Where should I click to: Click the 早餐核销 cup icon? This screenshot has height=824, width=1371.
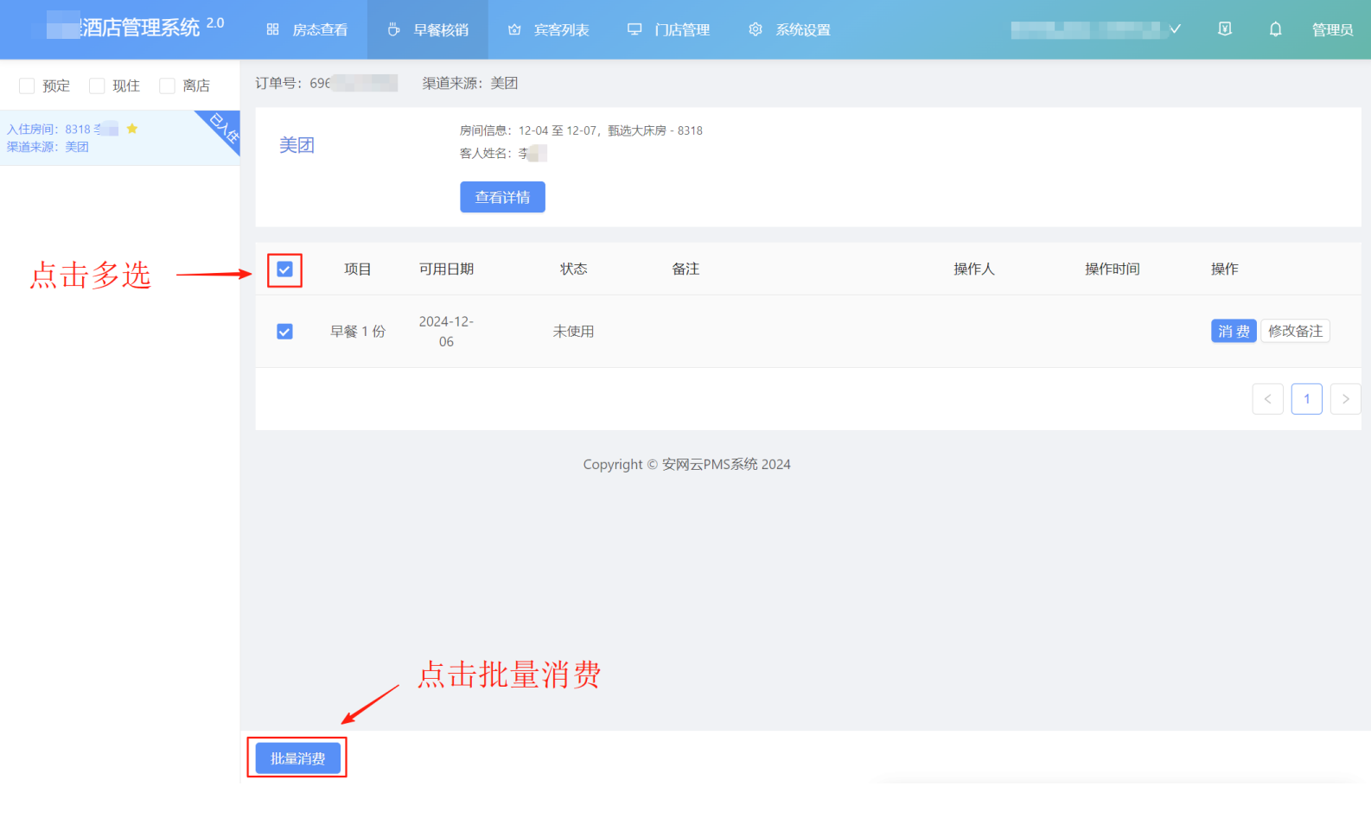coord(393,29)
